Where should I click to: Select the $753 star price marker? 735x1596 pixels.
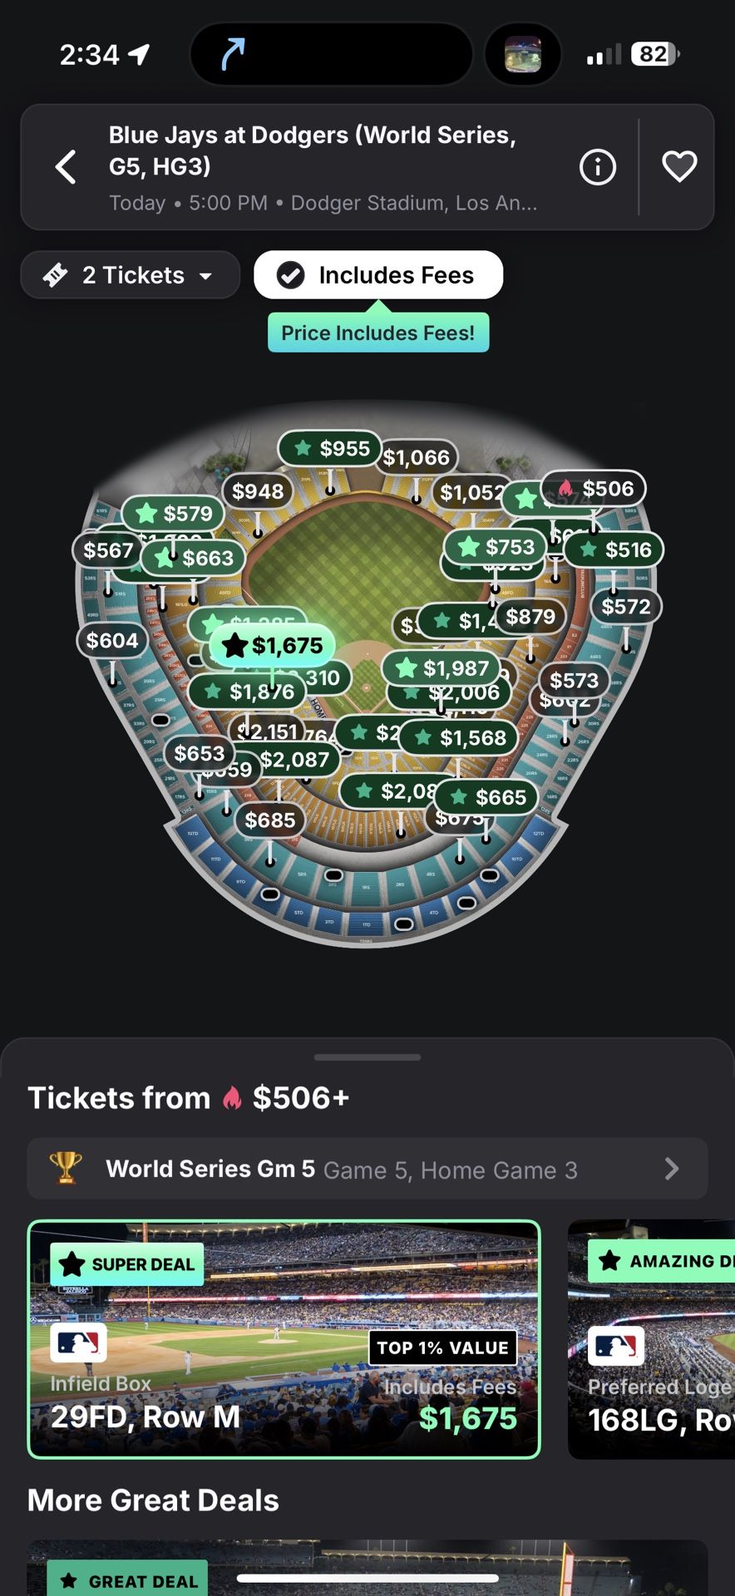(497, 547)
